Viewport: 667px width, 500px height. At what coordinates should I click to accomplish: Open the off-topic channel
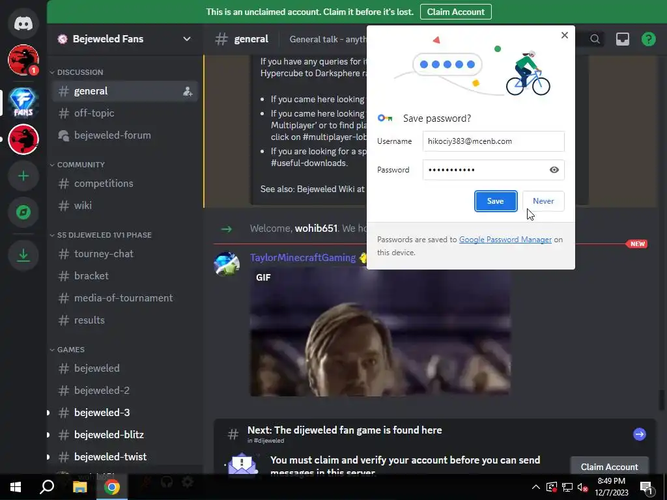pos(125,113)
